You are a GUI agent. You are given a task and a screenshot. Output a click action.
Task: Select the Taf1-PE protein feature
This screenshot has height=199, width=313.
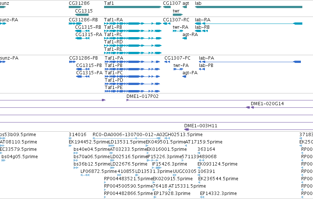[x=132, y=92]
